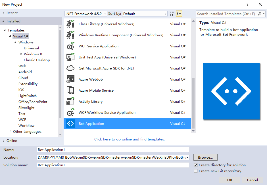267x185 pixels.
Task: Collapse the Installed section
Action: pos(3,21)
